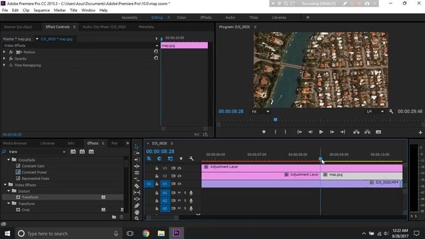The height and width of the screenshot is (239, 425).
Task: Toggle V1 track output eye
Action: (x=179, y=184)
